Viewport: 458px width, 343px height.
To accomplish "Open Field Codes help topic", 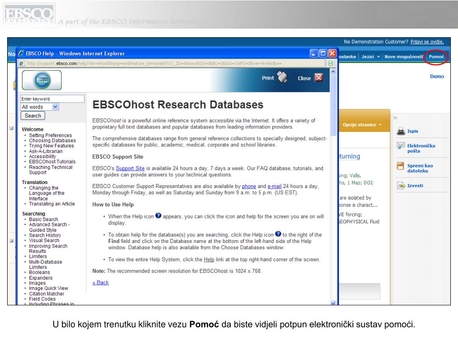I will coord(42,299).
